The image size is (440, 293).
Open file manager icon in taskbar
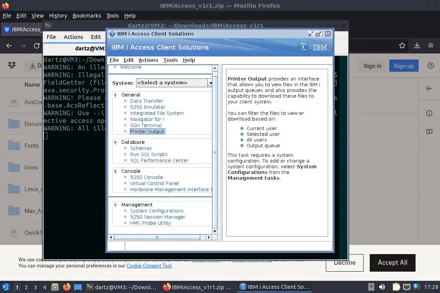55,287
